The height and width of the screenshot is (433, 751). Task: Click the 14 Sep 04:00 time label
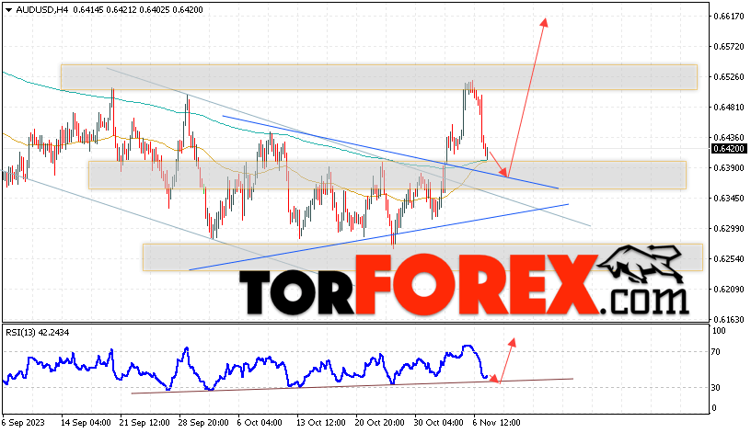87,423
